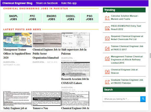This screenshot has height=112, width=151.
Task: Open Graduate Trainee Engineer ENGRO link
Action: (x=127, y=82)
